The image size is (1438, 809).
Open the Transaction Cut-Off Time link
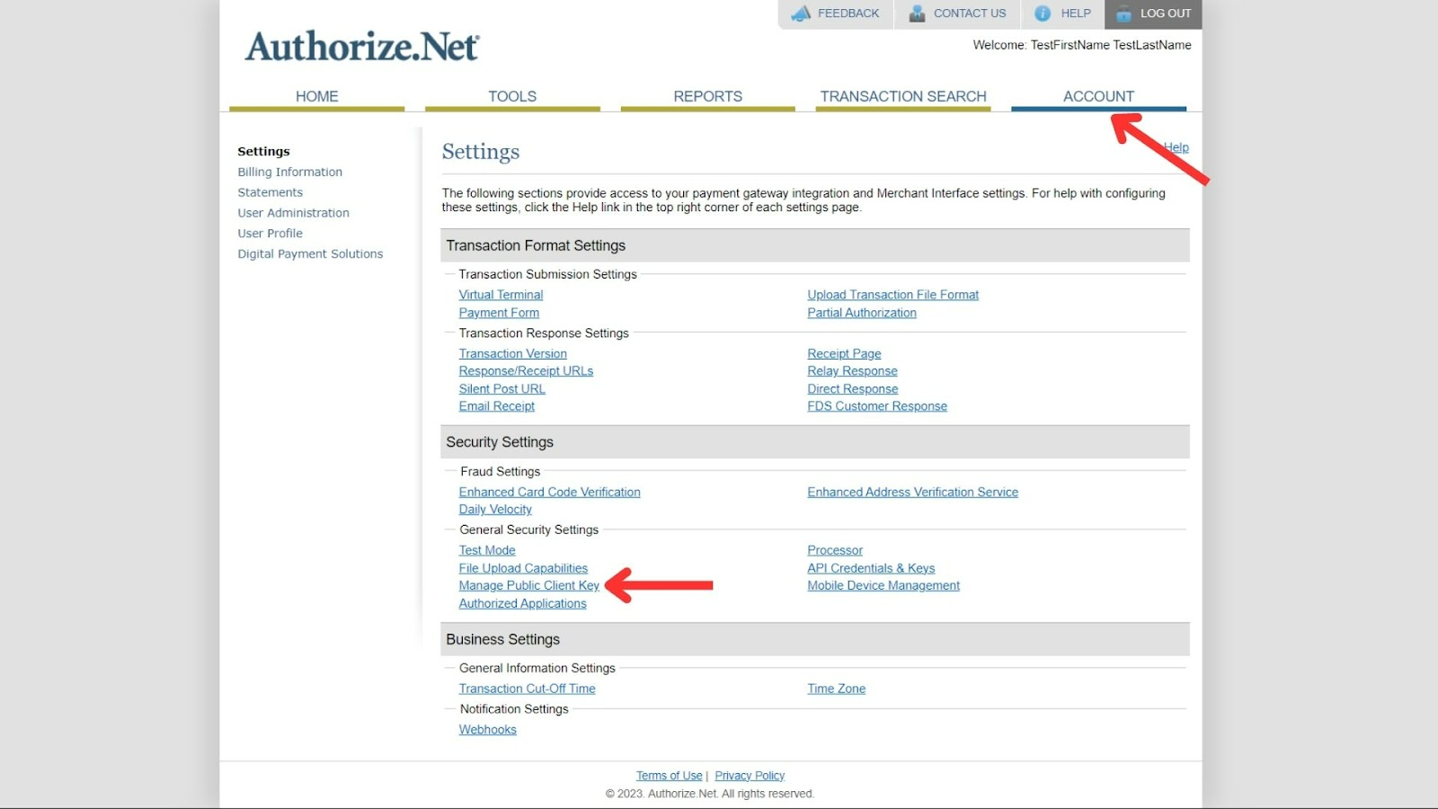pyautogui.click(x=527, y=689)
